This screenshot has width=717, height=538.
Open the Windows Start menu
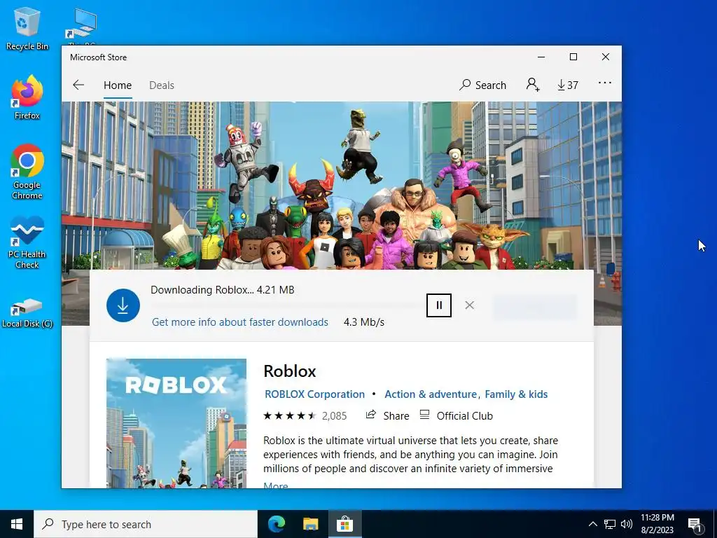(x=17, y=524)
